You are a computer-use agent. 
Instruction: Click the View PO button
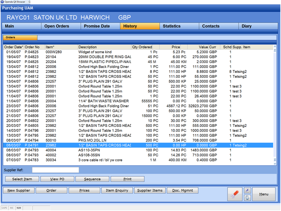[x=57, y=179]
